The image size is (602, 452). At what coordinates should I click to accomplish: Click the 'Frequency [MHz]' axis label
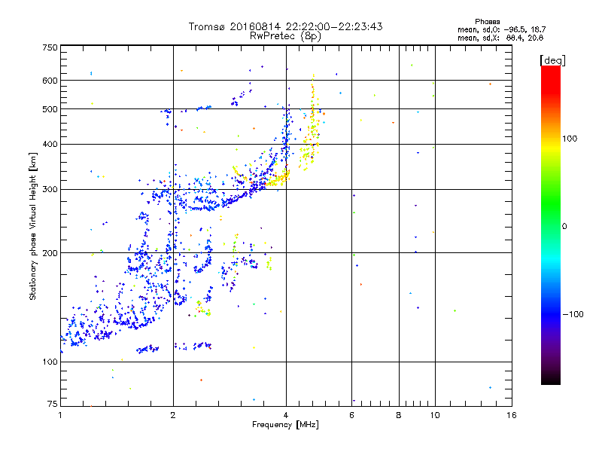pyautogui.click(x=285, y=425)
